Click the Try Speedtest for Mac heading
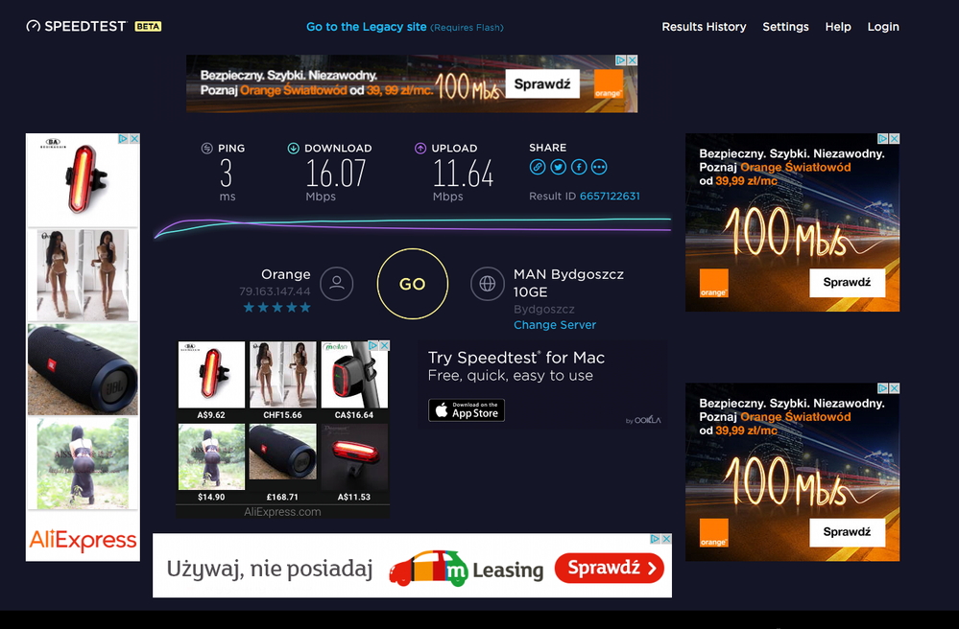Screen dimensions: 959x629 [516, 358]
